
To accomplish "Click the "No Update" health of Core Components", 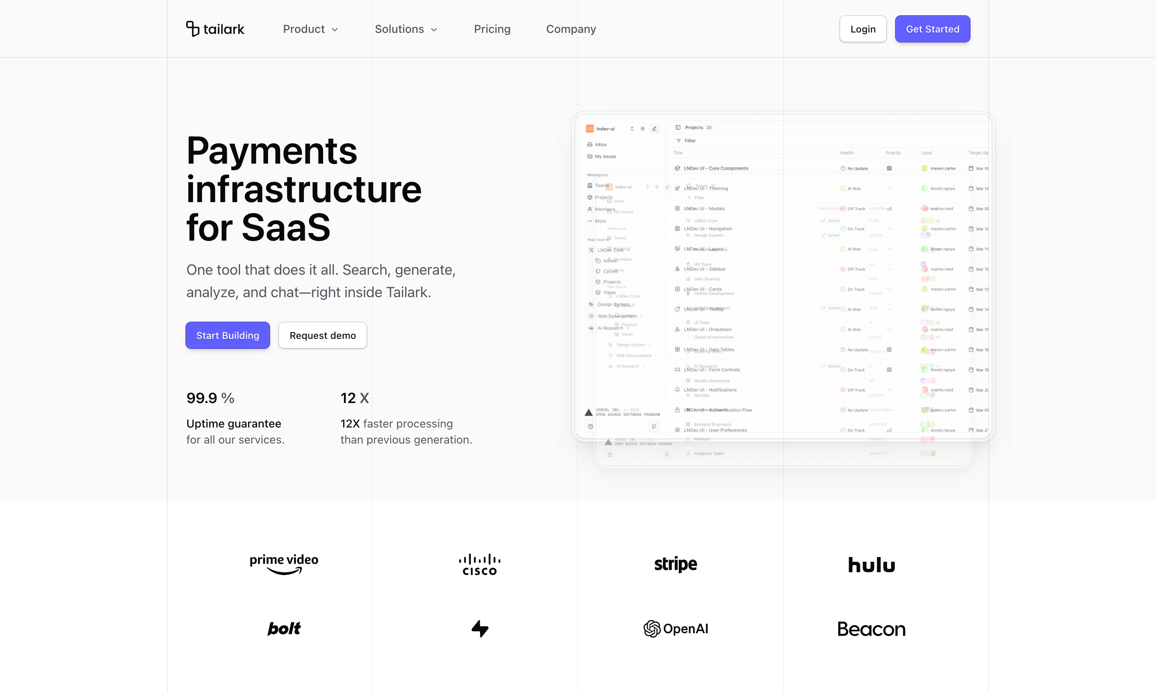I will click(854, 168).
